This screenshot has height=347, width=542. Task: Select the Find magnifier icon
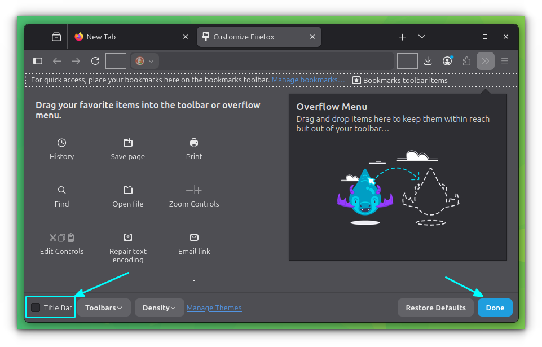(62, 190)
